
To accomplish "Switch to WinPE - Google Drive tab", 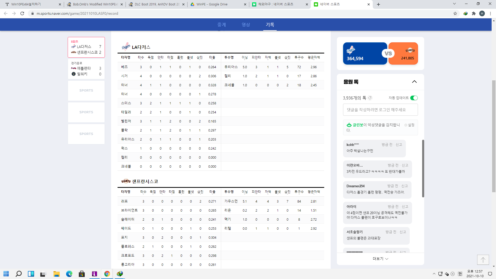I will pyautogui.click(x=218, y=4).
